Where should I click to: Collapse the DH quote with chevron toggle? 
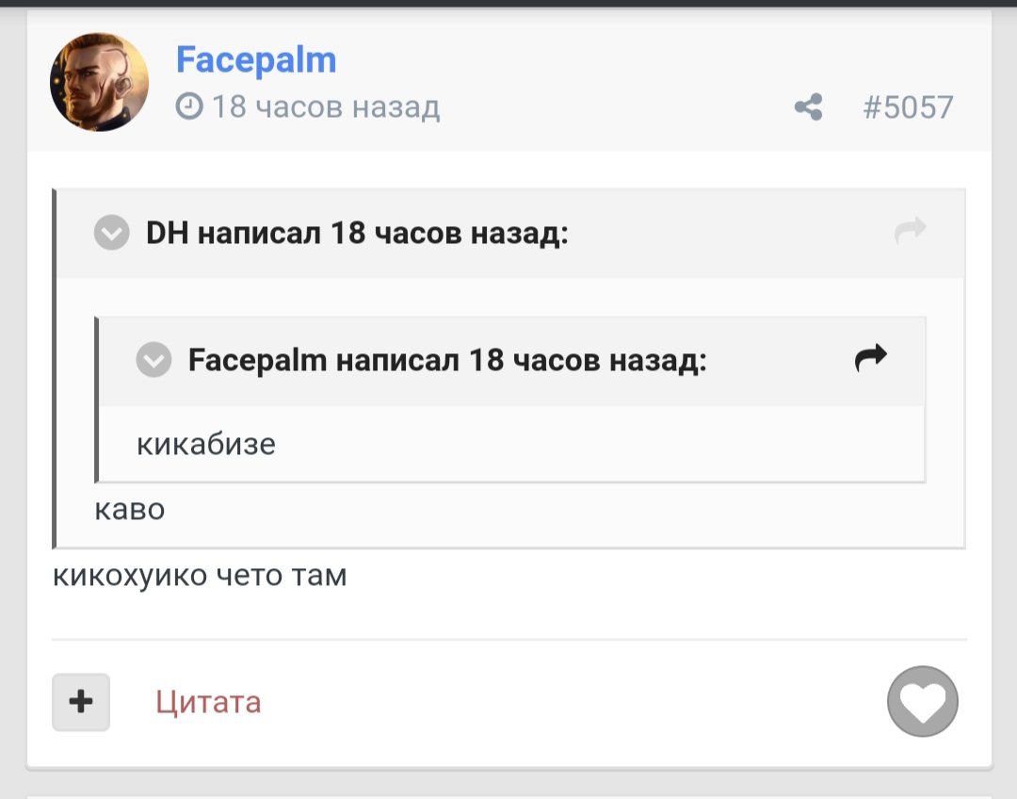(x=111, y=233)
